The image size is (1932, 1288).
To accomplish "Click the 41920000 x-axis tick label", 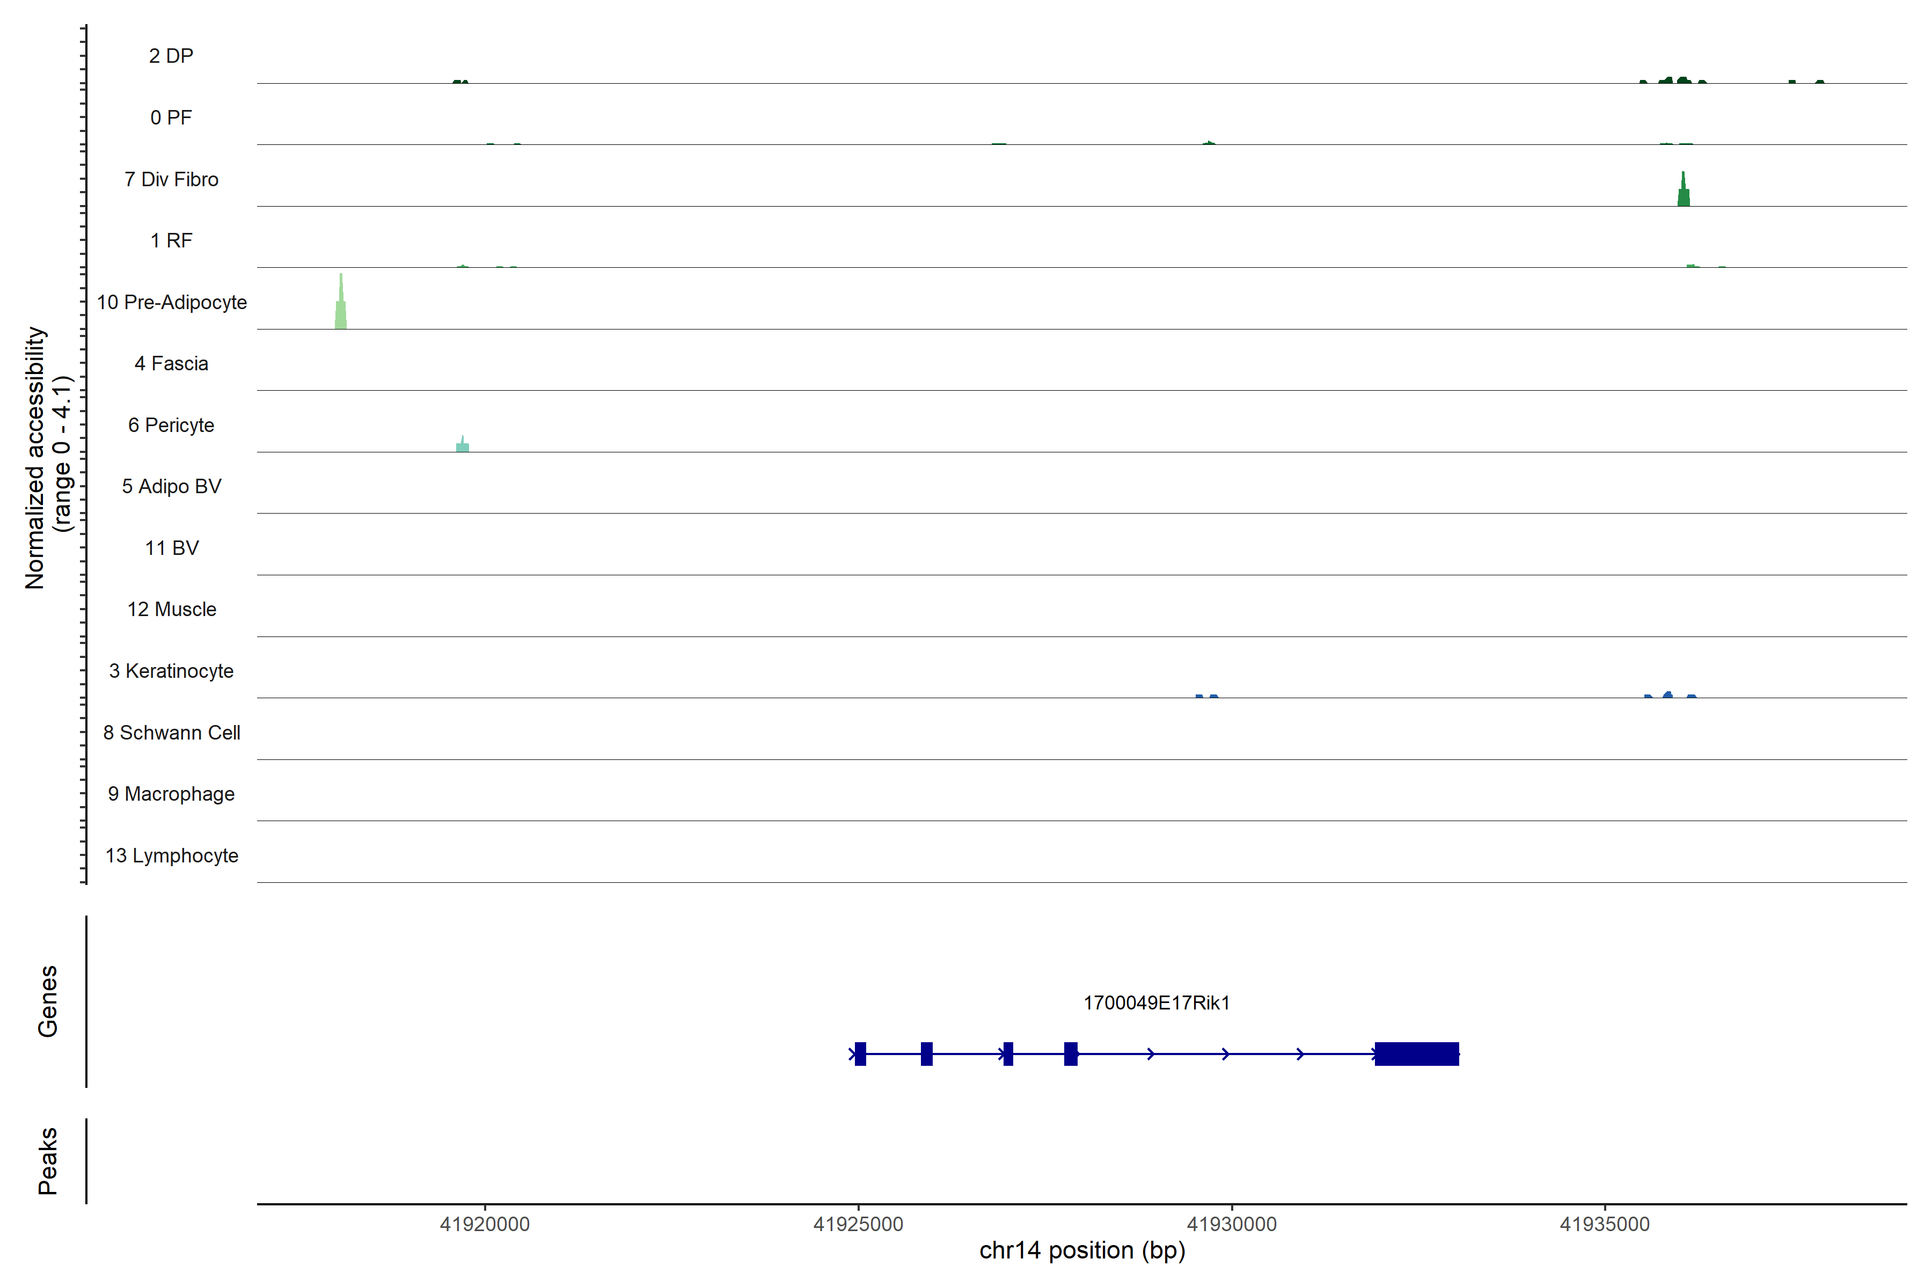I will tap(485, 1224).
